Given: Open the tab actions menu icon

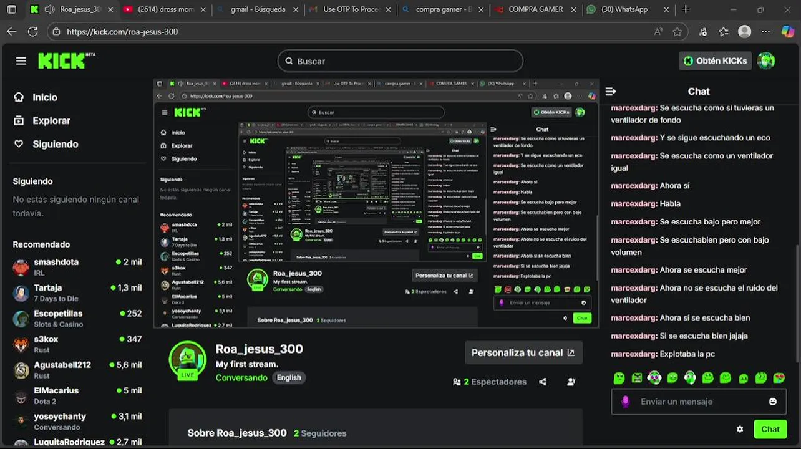Looking at the screenshot, I should coord(12,9).
